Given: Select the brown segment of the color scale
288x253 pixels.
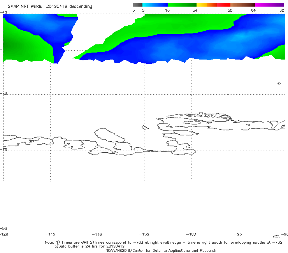Looking at the screenshot, I should (242, 5).
